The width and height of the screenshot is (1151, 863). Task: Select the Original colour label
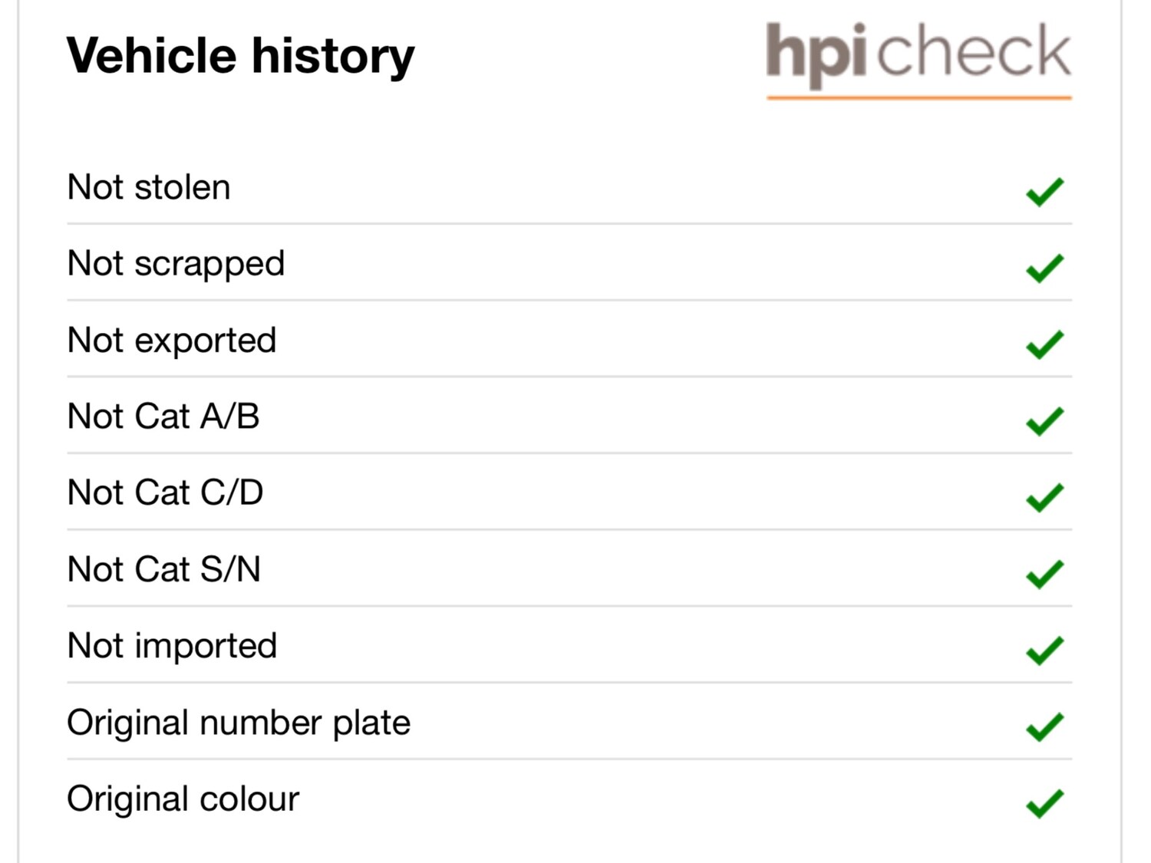183,799
